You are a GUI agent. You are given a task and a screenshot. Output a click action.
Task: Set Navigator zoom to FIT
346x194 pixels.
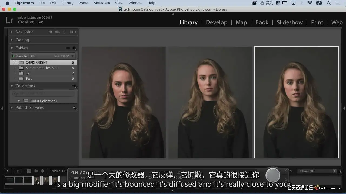click(50, 32)
